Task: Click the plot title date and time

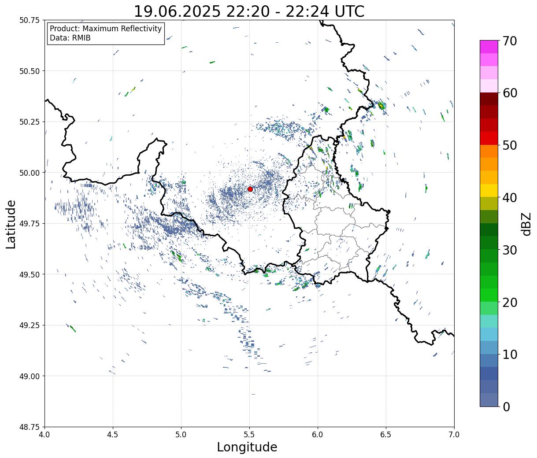Action: (249, 11)
